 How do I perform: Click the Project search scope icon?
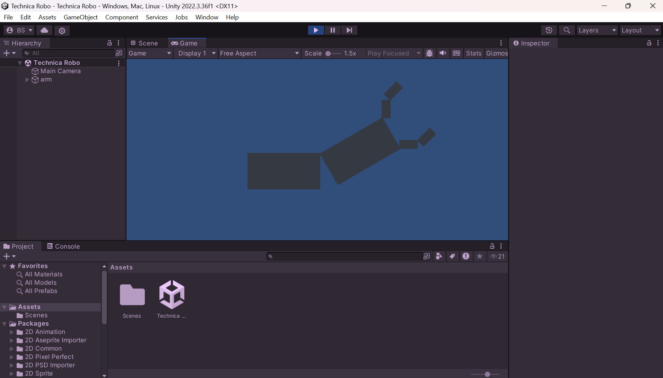pyautogui.click(x=427, y=256)
